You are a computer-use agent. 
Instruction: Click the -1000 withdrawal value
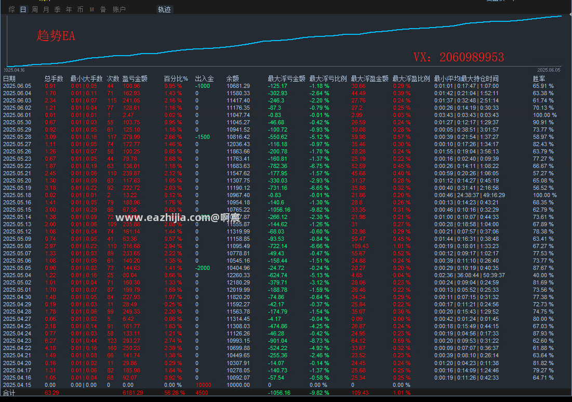[x=203, y=86]
